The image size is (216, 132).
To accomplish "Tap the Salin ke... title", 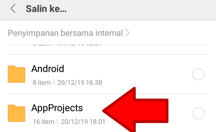I will (46, 9).
